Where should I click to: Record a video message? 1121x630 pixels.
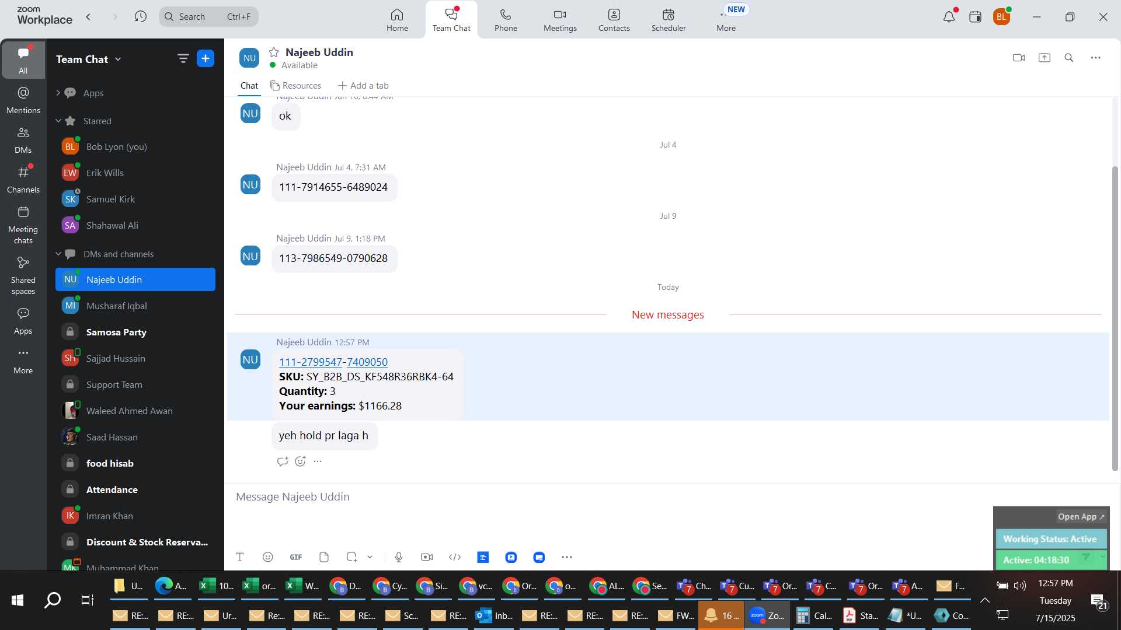427,557
